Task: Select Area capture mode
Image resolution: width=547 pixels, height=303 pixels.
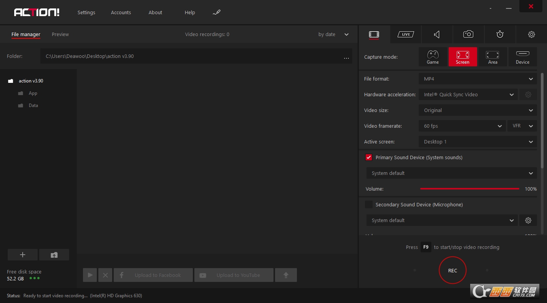Action: 492,57
